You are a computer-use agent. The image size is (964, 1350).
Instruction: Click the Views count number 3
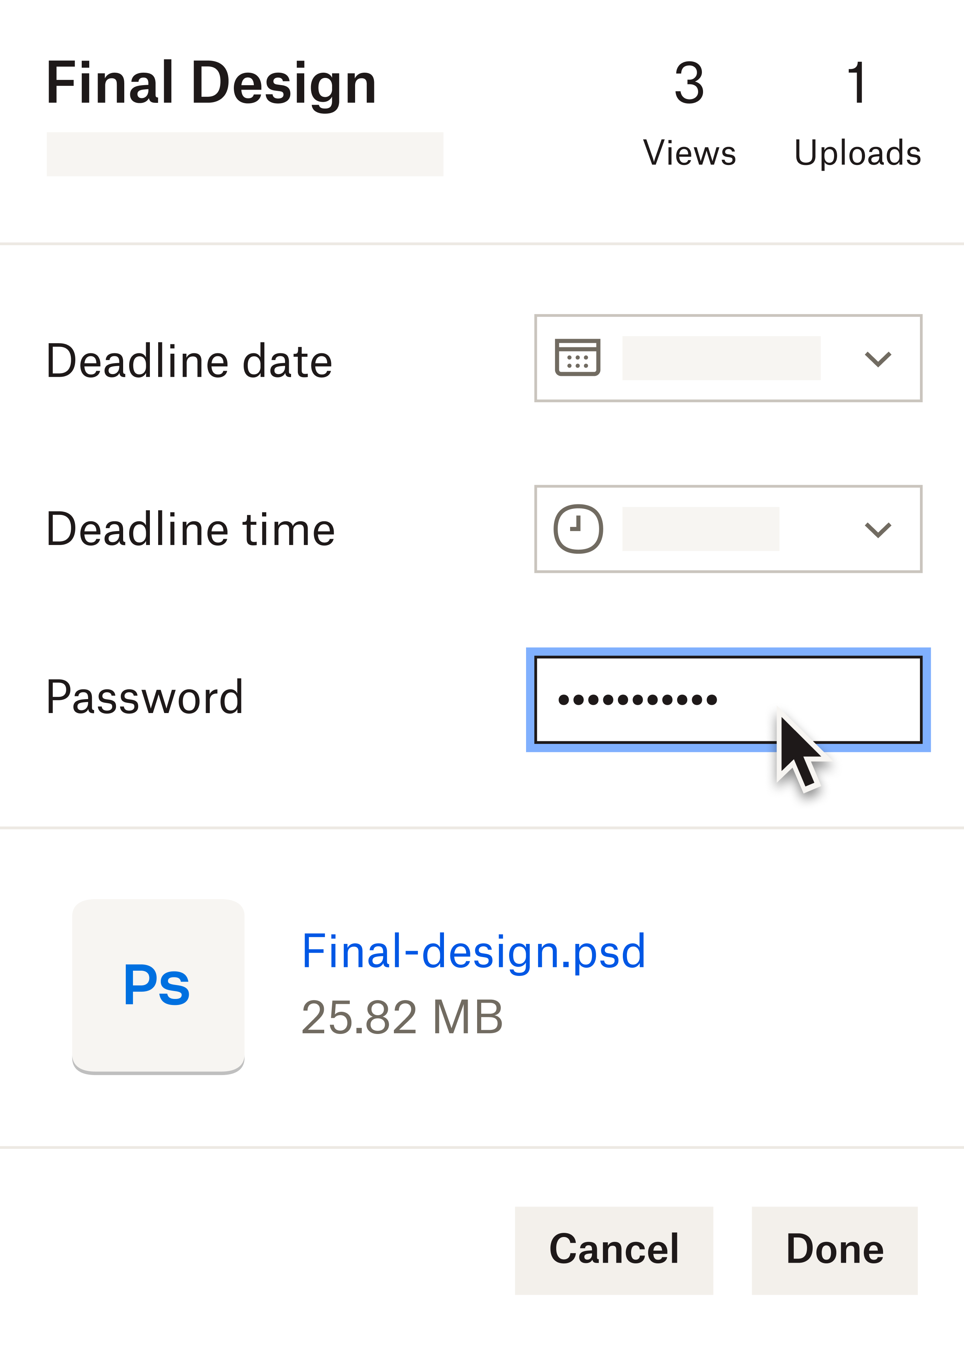click(x=689, y=83)
